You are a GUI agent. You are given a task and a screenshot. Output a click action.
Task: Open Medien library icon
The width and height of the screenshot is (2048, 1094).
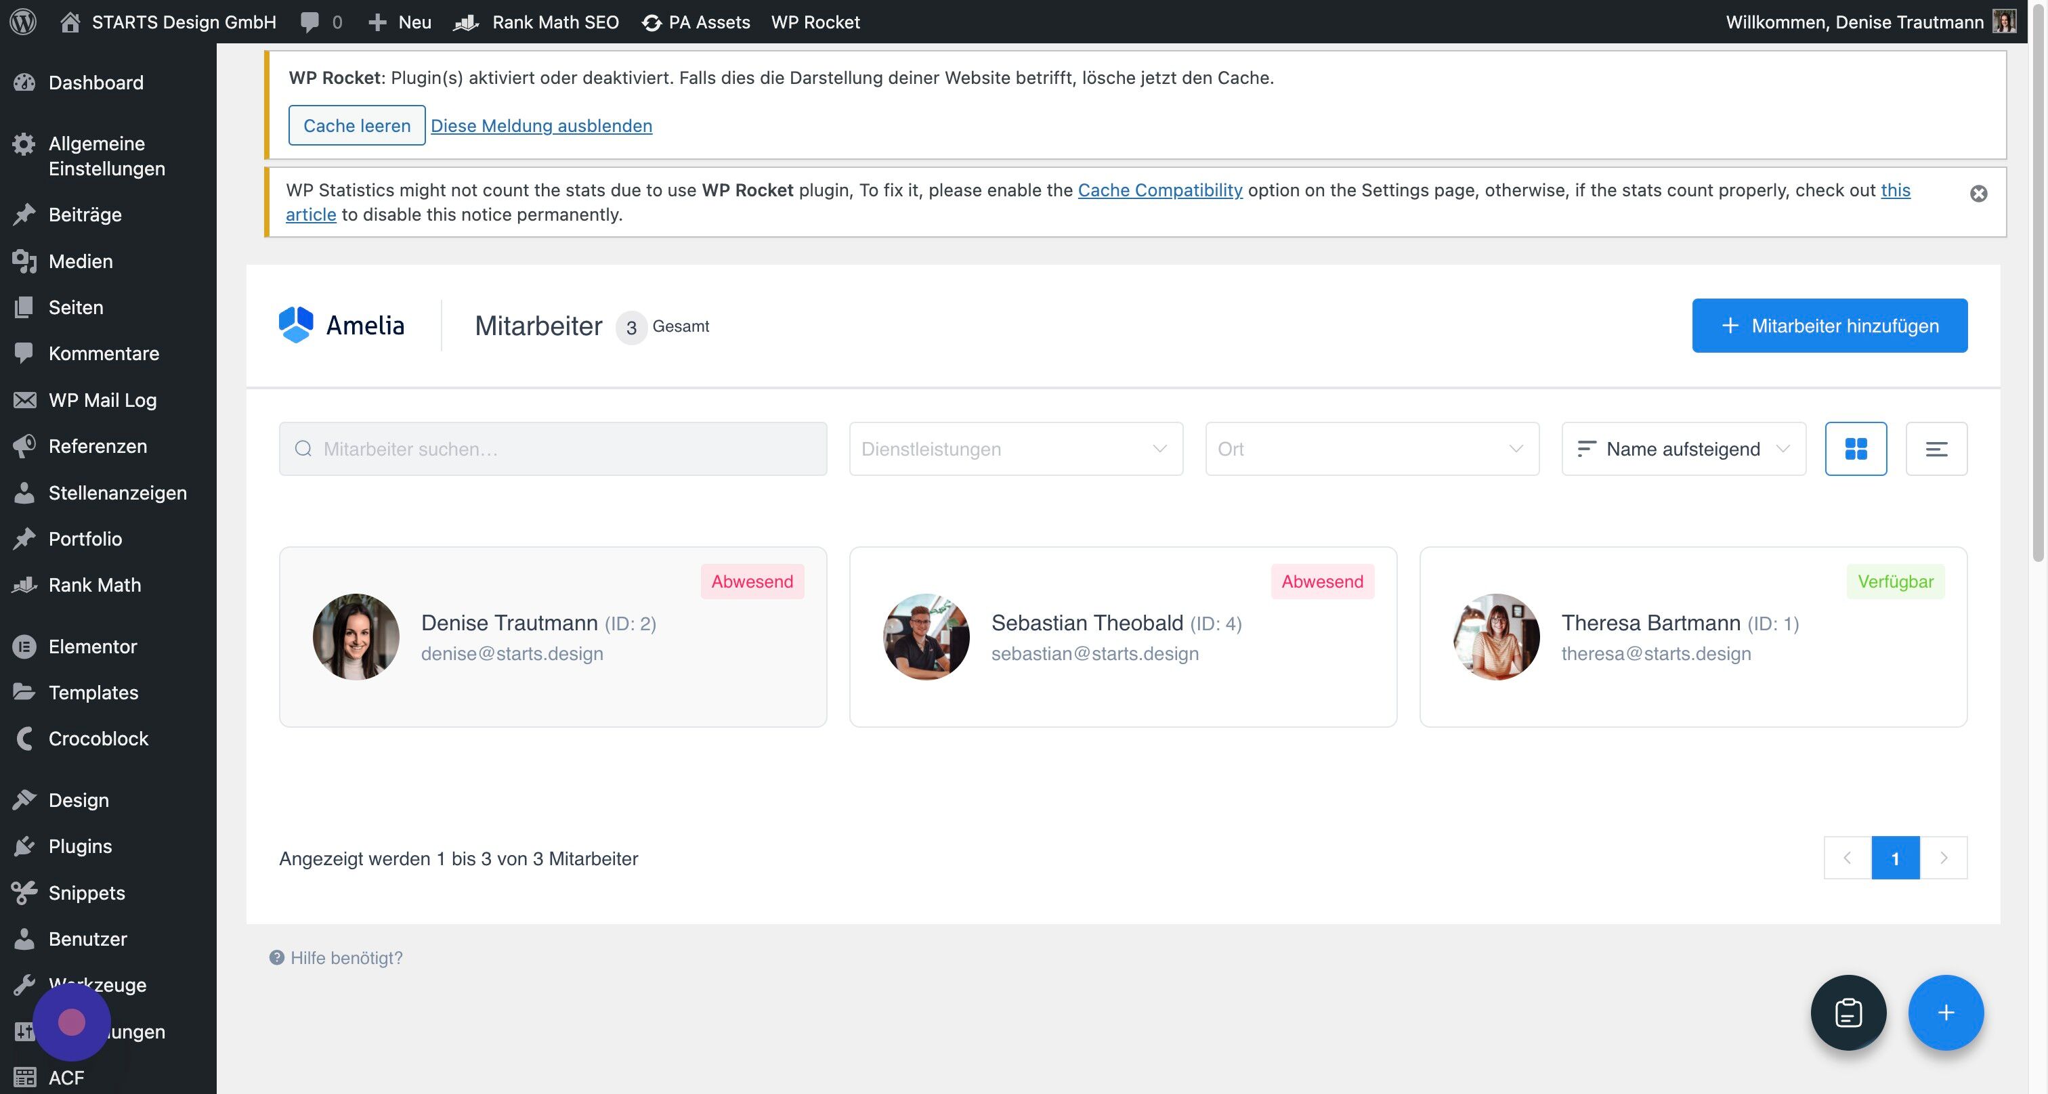[24, 261]
